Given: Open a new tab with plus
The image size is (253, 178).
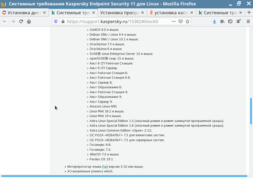Looking at the screenshot, I should click(x=249, y=12).
